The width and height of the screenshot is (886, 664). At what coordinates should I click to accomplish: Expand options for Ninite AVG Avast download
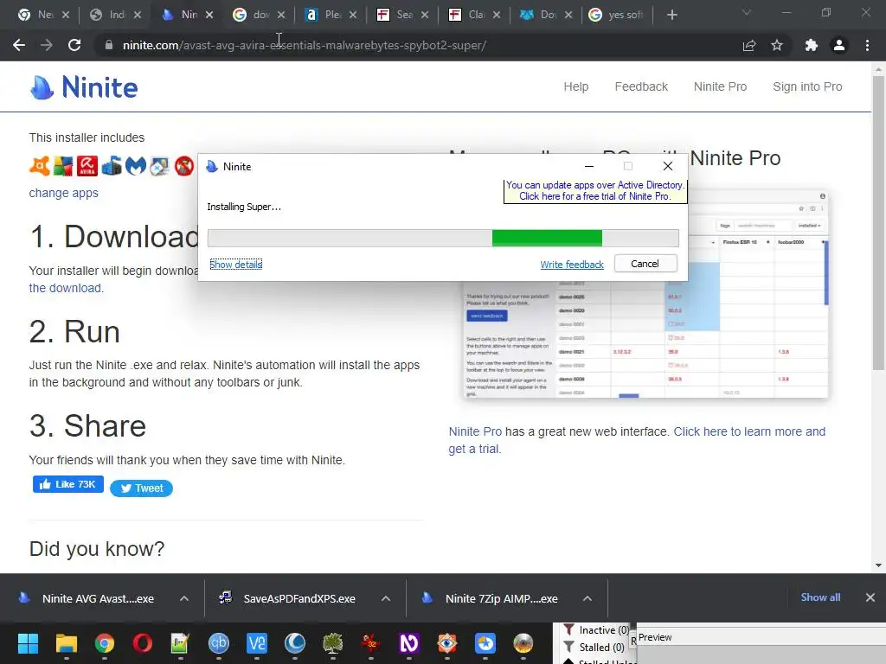coord(184,598)
